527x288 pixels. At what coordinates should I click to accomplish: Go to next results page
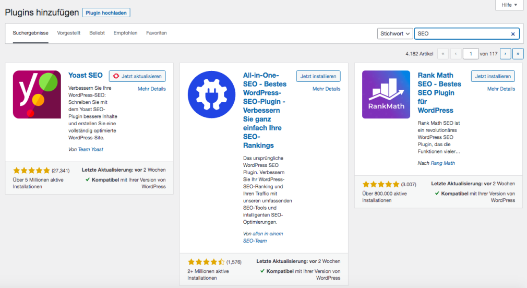506,54
